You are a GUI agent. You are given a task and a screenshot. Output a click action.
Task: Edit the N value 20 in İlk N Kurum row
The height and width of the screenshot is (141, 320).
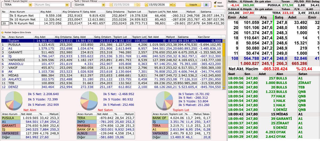pyautogui.click(x=5, y=23)
